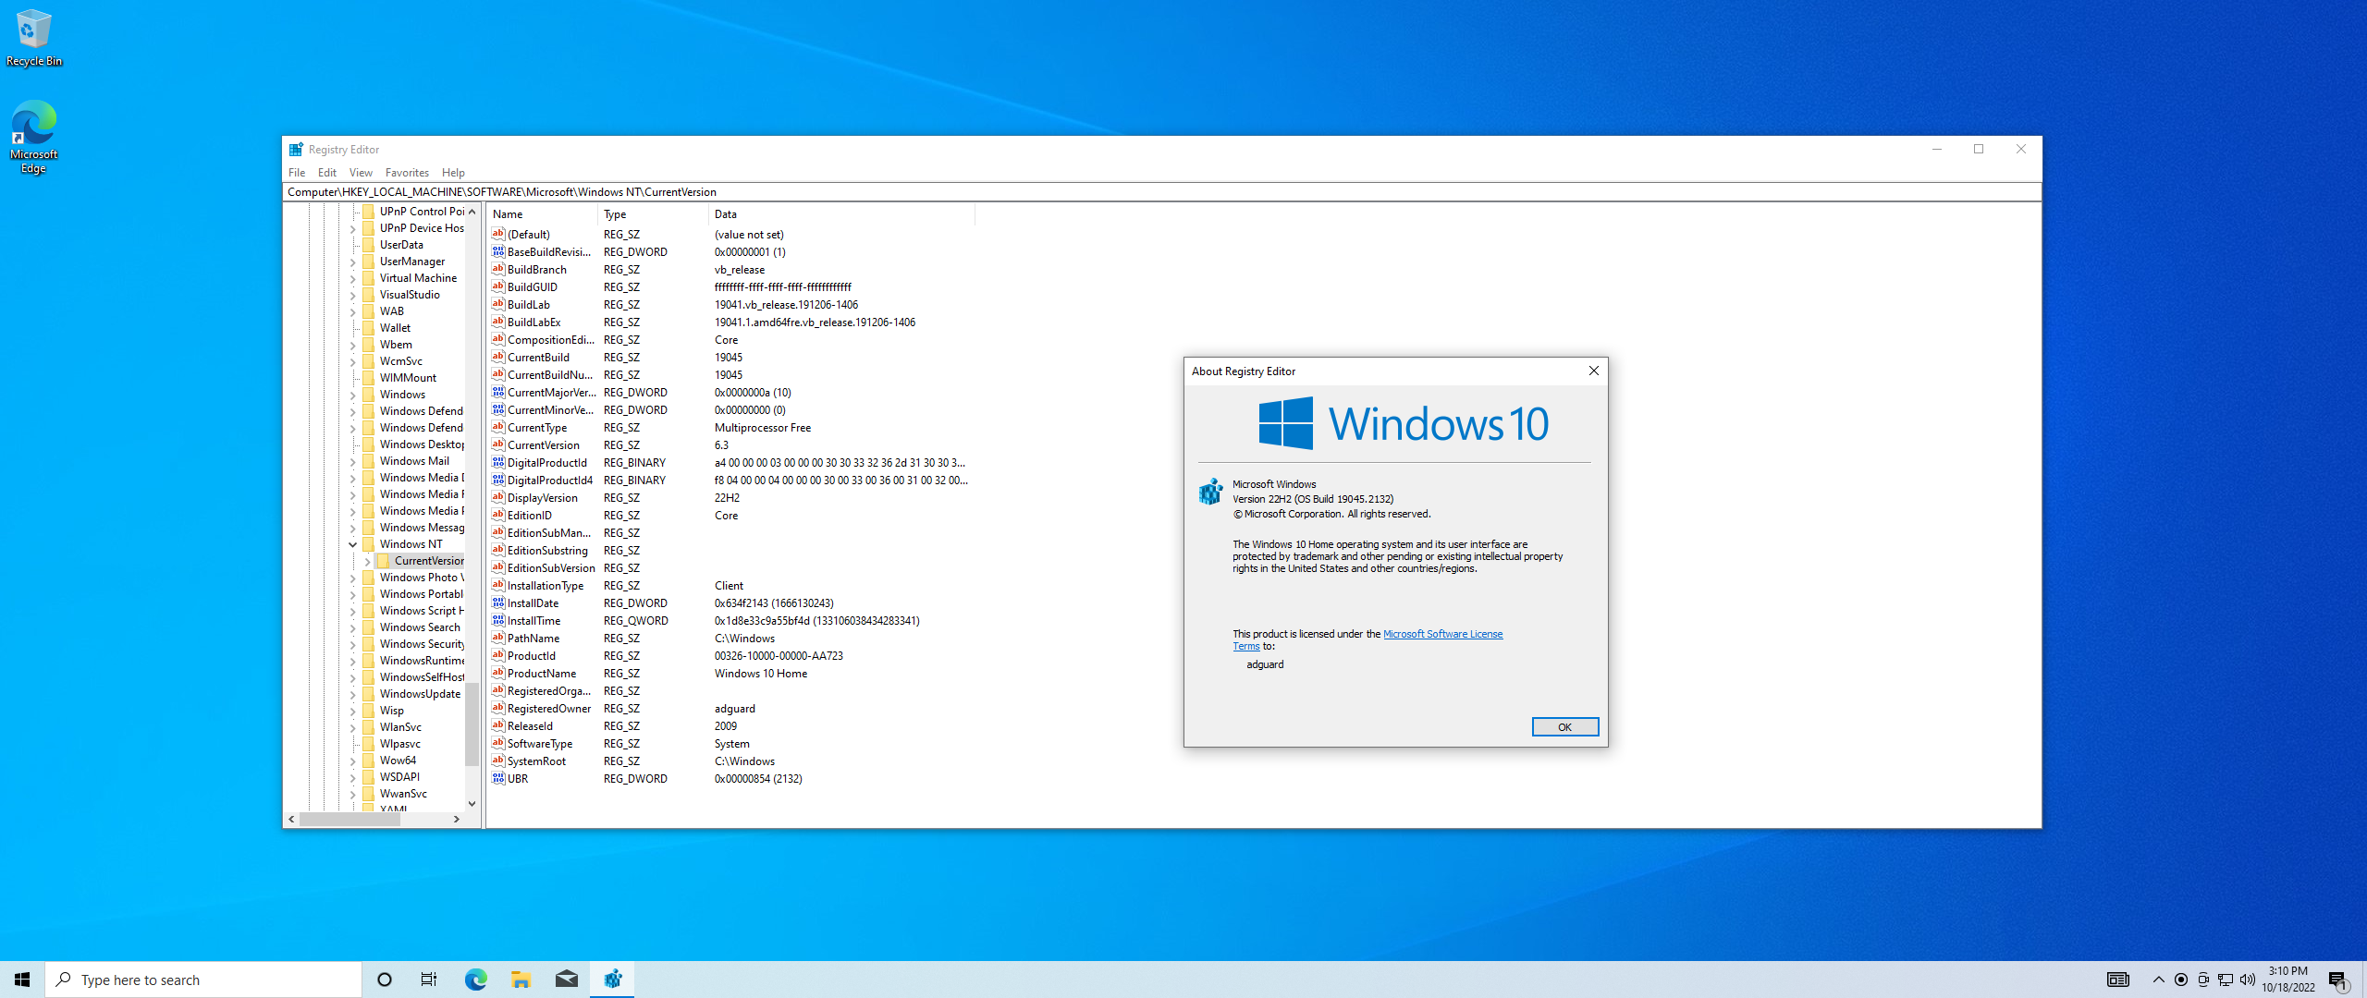
Task: Click the Windows NT folder icon
Action: (x=368, y=543)
